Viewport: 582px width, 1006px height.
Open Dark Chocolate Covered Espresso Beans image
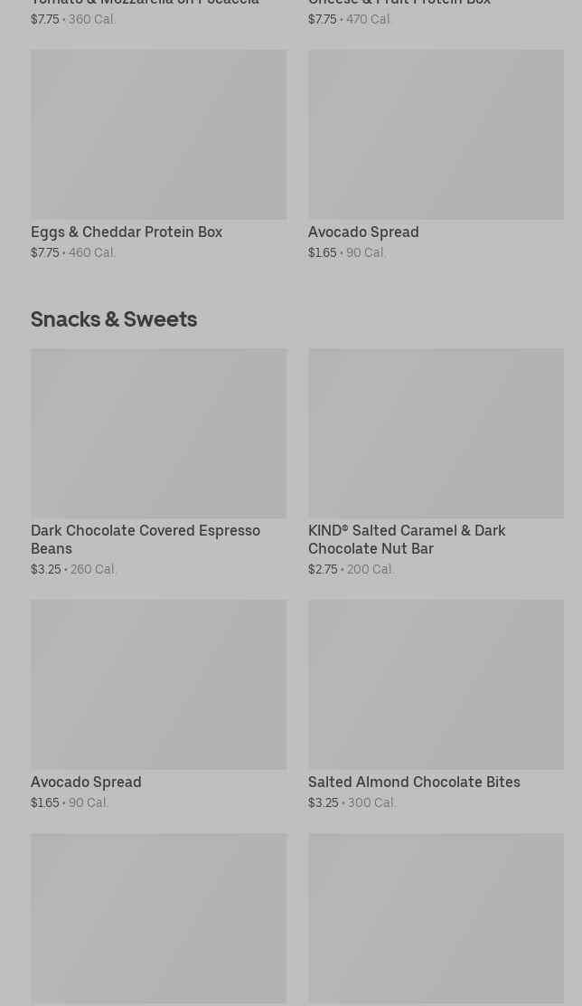click(158, 432)
